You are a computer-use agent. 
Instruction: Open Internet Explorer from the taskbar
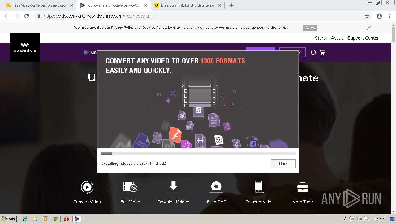[25, 219]
